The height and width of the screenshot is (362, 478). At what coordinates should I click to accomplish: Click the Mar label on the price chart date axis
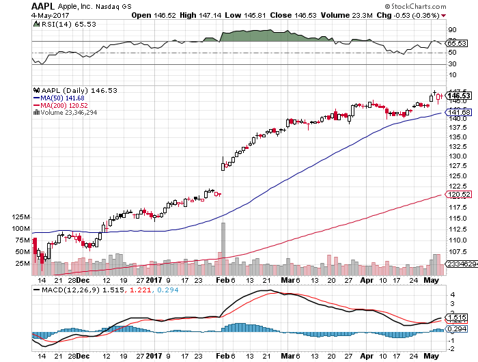[x=287, y=280]
